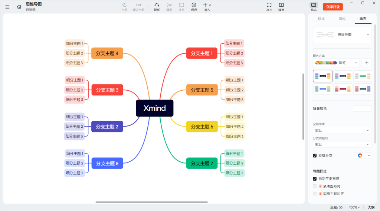Click lock icon beside 紧凑型布局
380x211 pixels.
pyautogui.click(x=320, y=186)
